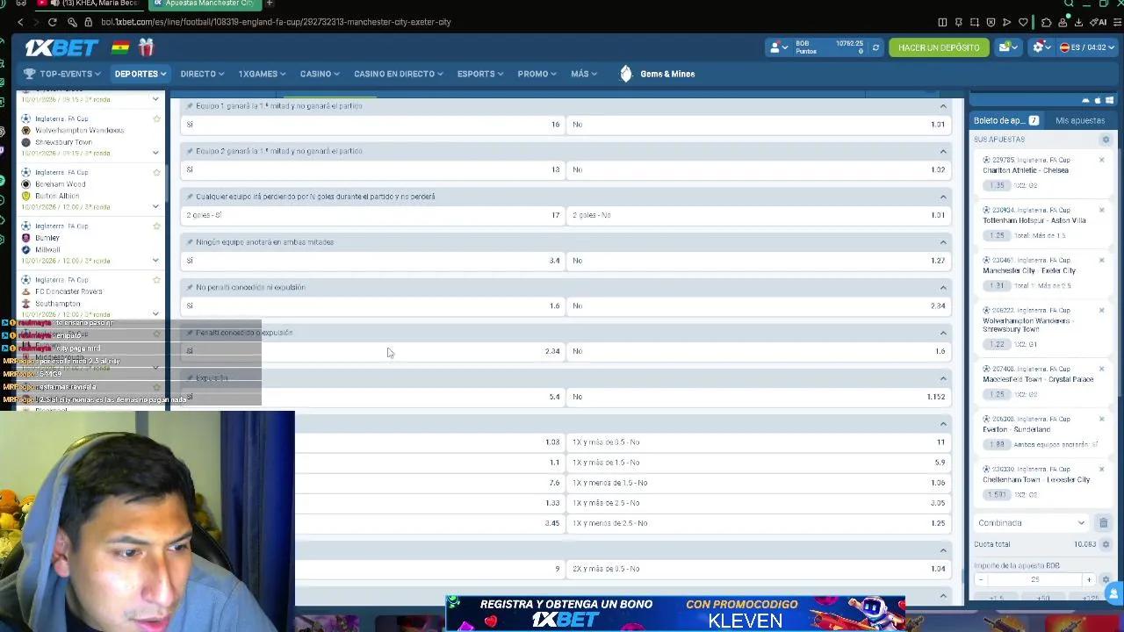Viewport: 1124px width, 632px height.
Task: Pin the 'Equipo 1 ganará la 1ª mitad' market
Action: (x=189, y=105)
